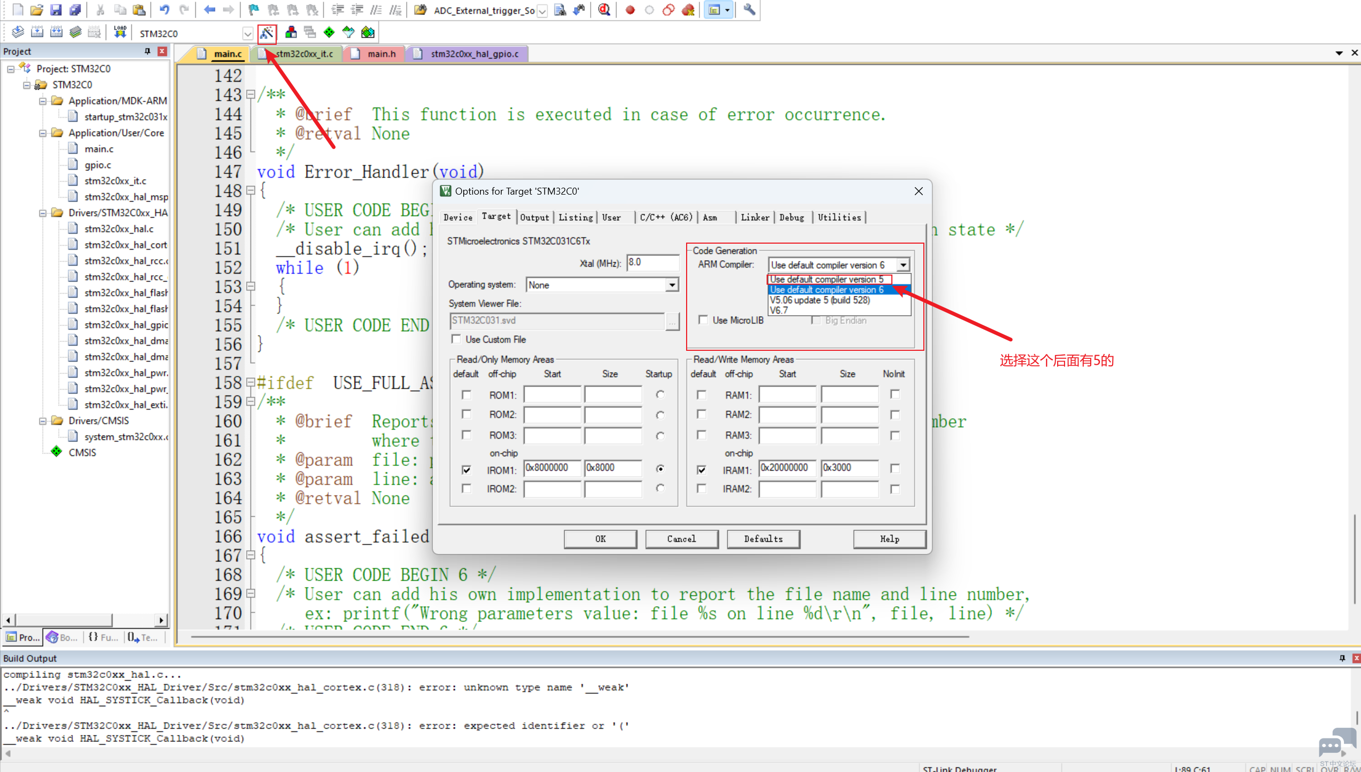Open Manage Project Items
1361x772 pixels.
click(x=291, y=33)
